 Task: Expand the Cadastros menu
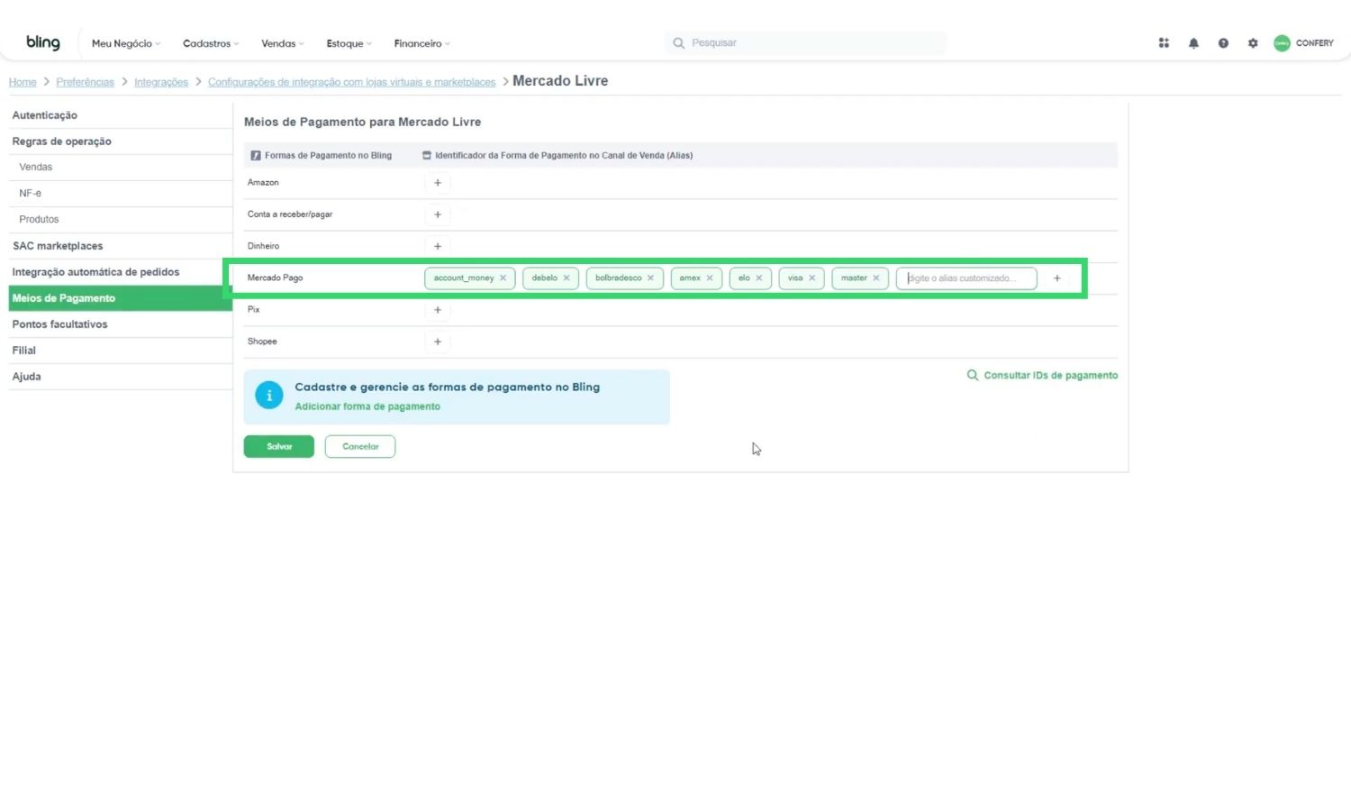pos(211,43)
